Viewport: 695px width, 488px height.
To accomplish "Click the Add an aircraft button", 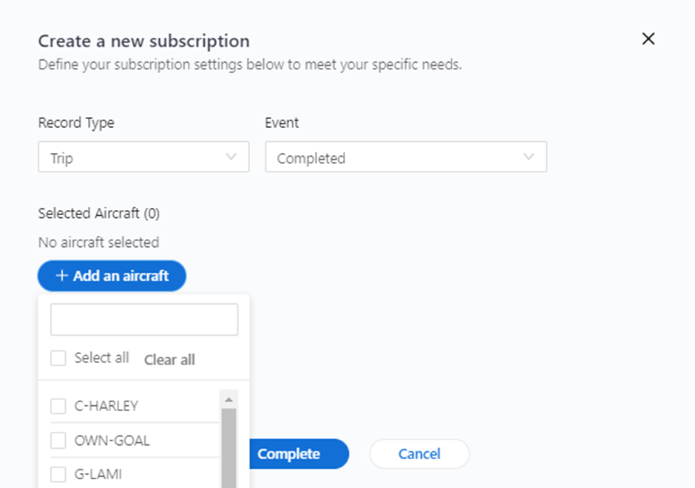I will pyautogui.click(x=112, y=276).
